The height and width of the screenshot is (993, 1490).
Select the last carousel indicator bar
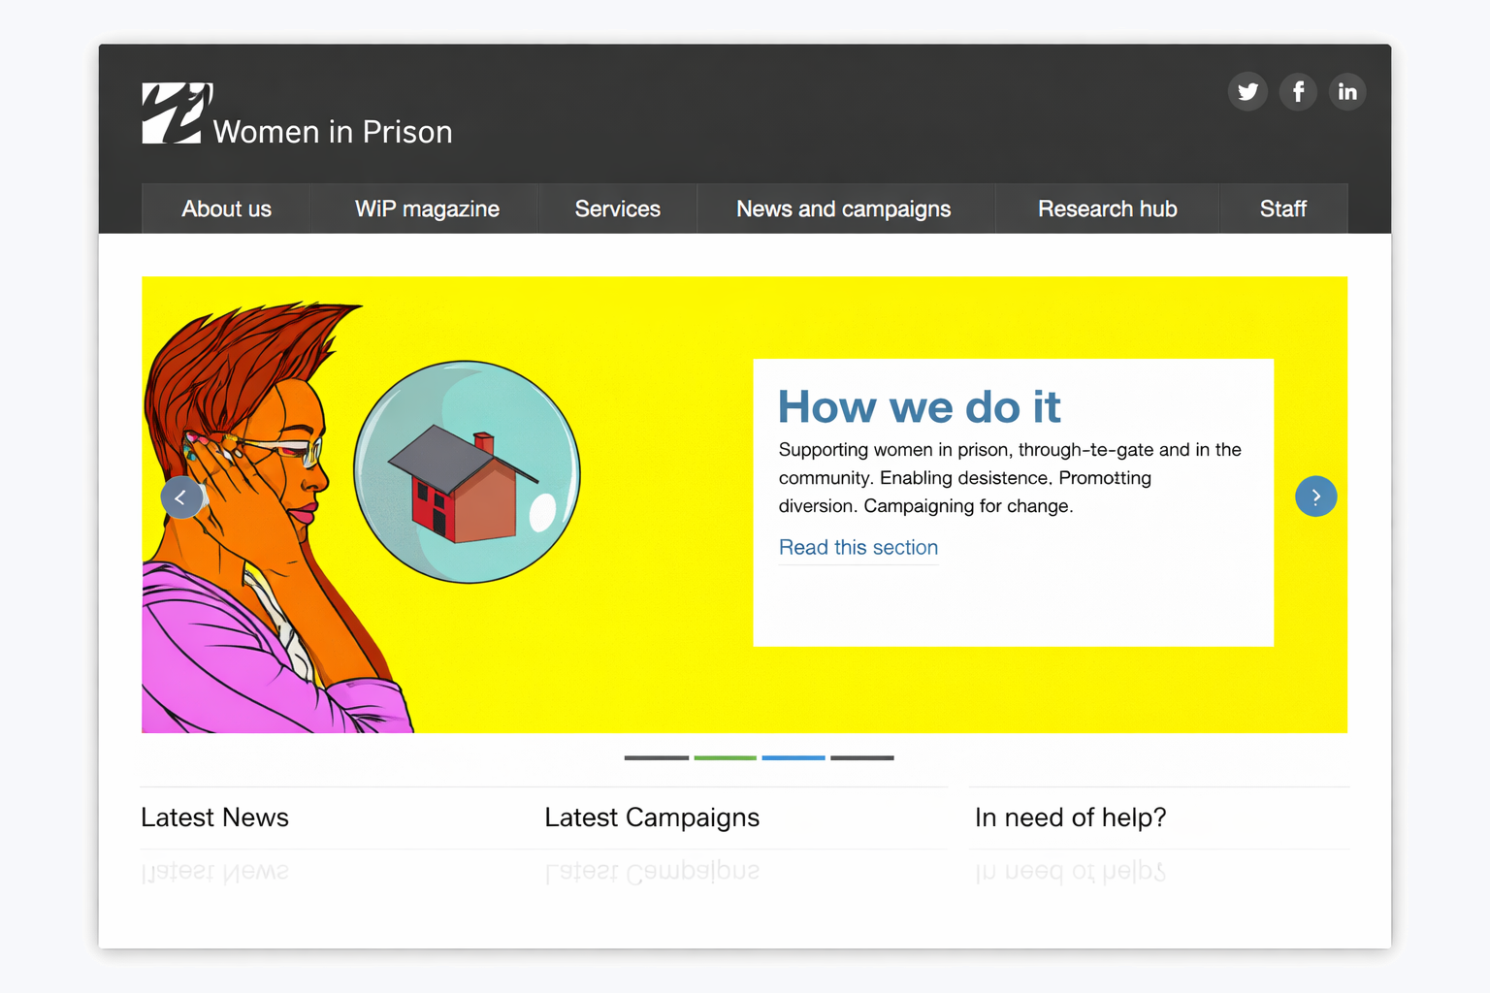[x=862, y=757]
